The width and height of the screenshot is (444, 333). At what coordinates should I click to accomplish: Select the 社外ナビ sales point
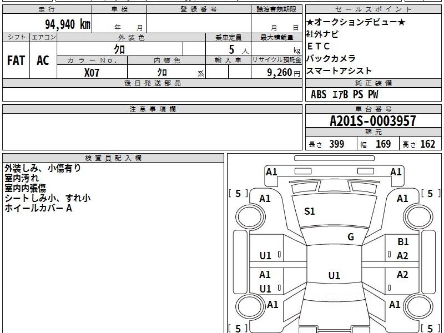click(x=322, y=34)
